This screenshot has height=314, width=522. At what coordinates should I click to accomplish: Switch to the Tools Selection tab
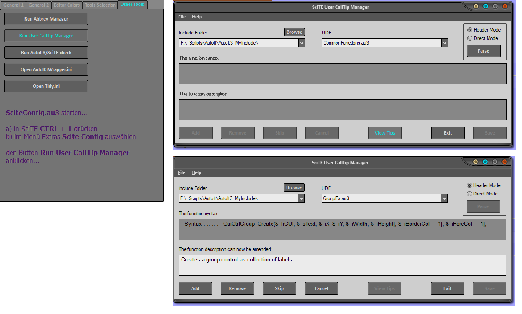point(100,5)
